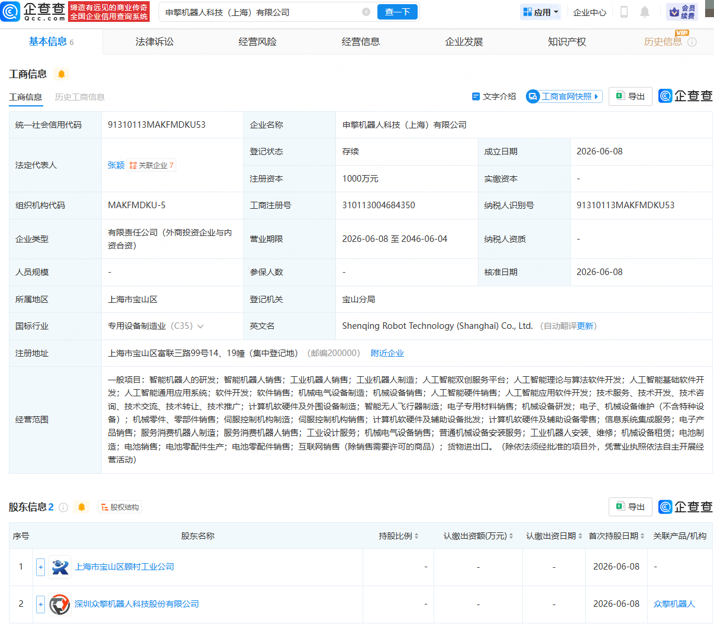714x624 pixels.
Task: Open the 附近企业 link
Action: (x=387, y=353)
